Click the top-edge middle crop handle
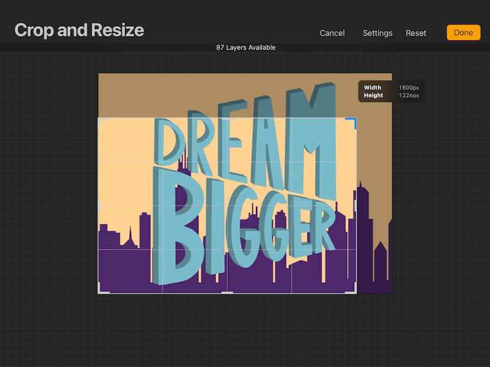 pyautogui.click(x=227, y=119)
